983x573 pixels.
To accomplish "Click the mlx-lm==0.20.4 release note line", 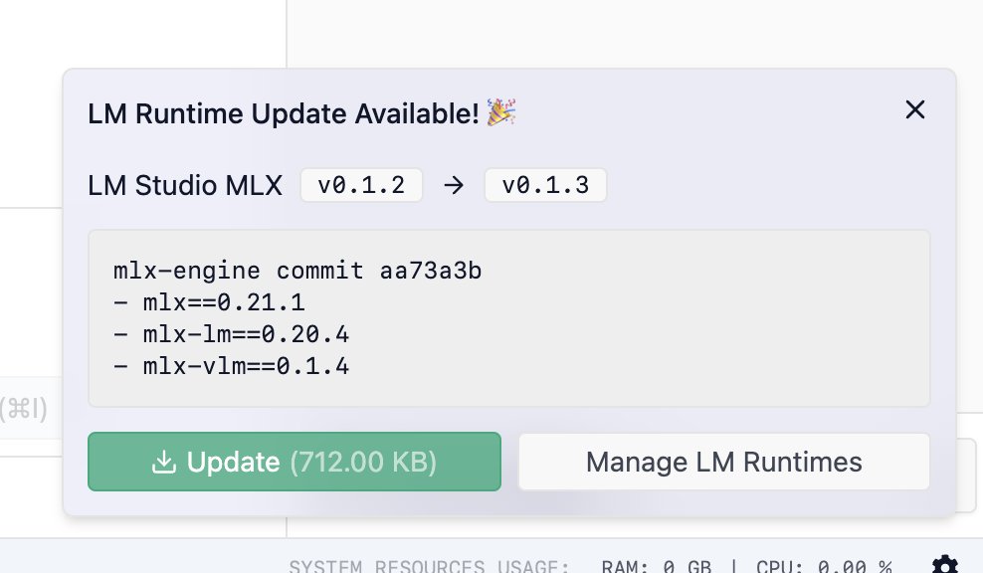I will pos(232,334).
